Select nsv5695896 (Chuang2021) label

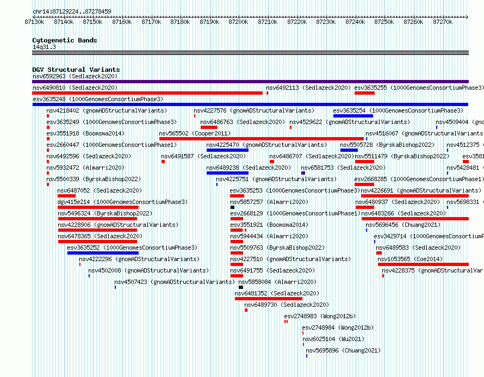click(x=343, y=350)
